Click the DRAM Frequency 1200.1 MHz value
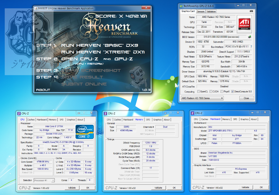The image size is (279, 195). [x=151, y=143]
